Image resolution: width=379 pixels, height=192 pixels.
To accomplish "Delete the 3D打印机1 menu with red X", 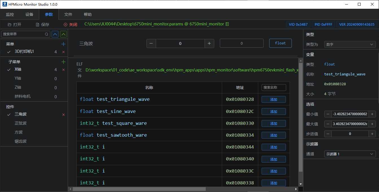I will click(x=63, y=52).
